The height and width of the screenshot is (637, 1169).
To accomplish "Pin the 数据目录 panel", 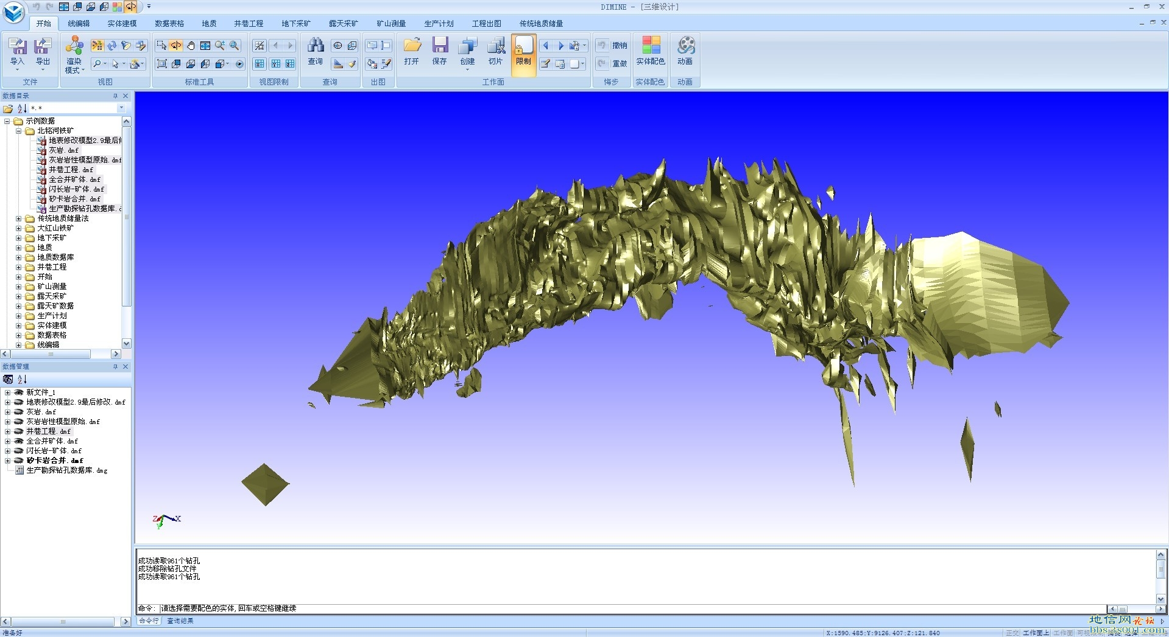I will coord(115,96).
